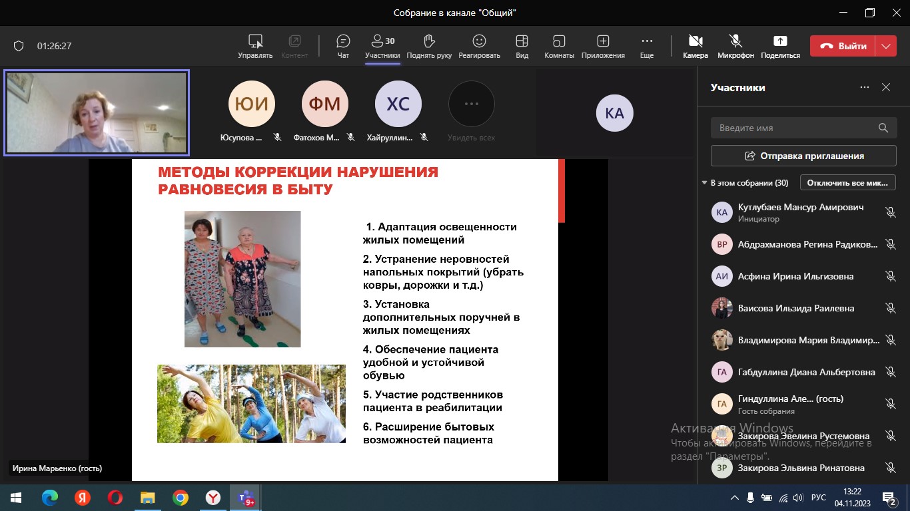The height and width of the screenshot is (511, 910).
Task: Click the Raise hand icon
Action: pyautogui.click(x=429, y=41)
